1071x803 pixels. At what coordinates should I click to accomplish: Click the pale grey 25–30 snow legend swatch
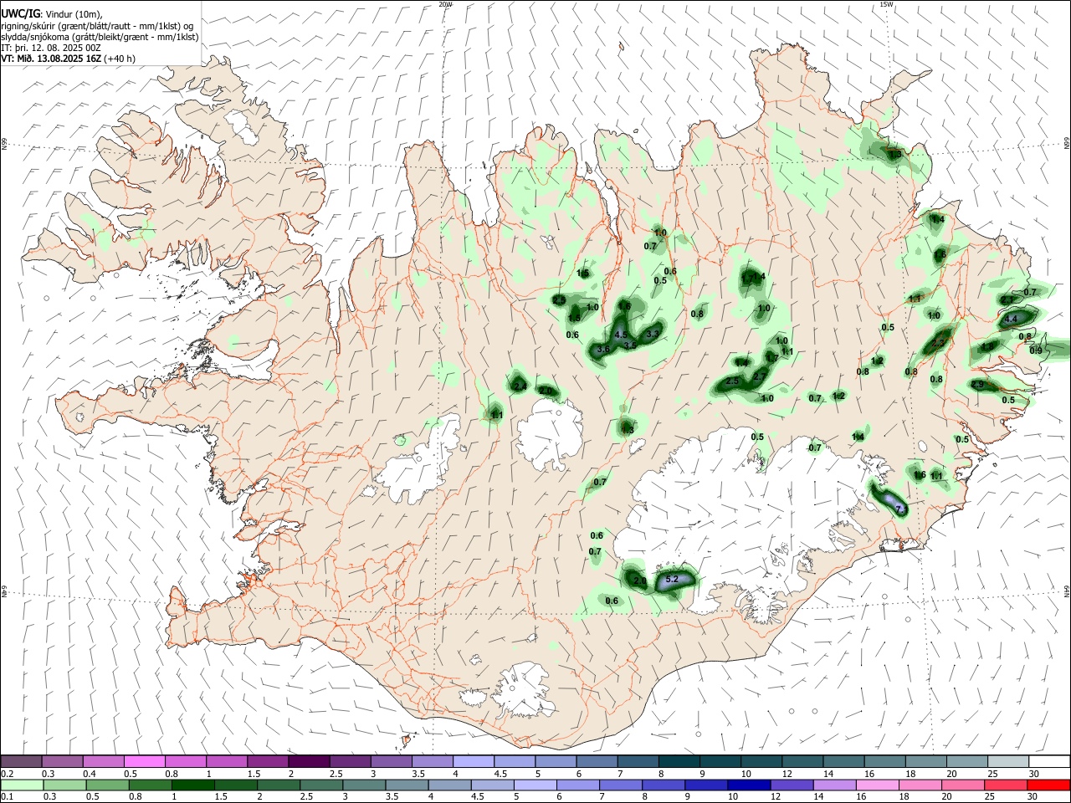1007,761
